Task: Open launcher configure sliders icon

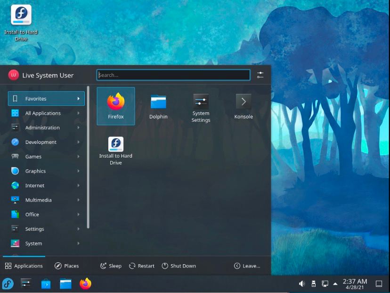Action: pyautogui.click(x=260, y=75)
